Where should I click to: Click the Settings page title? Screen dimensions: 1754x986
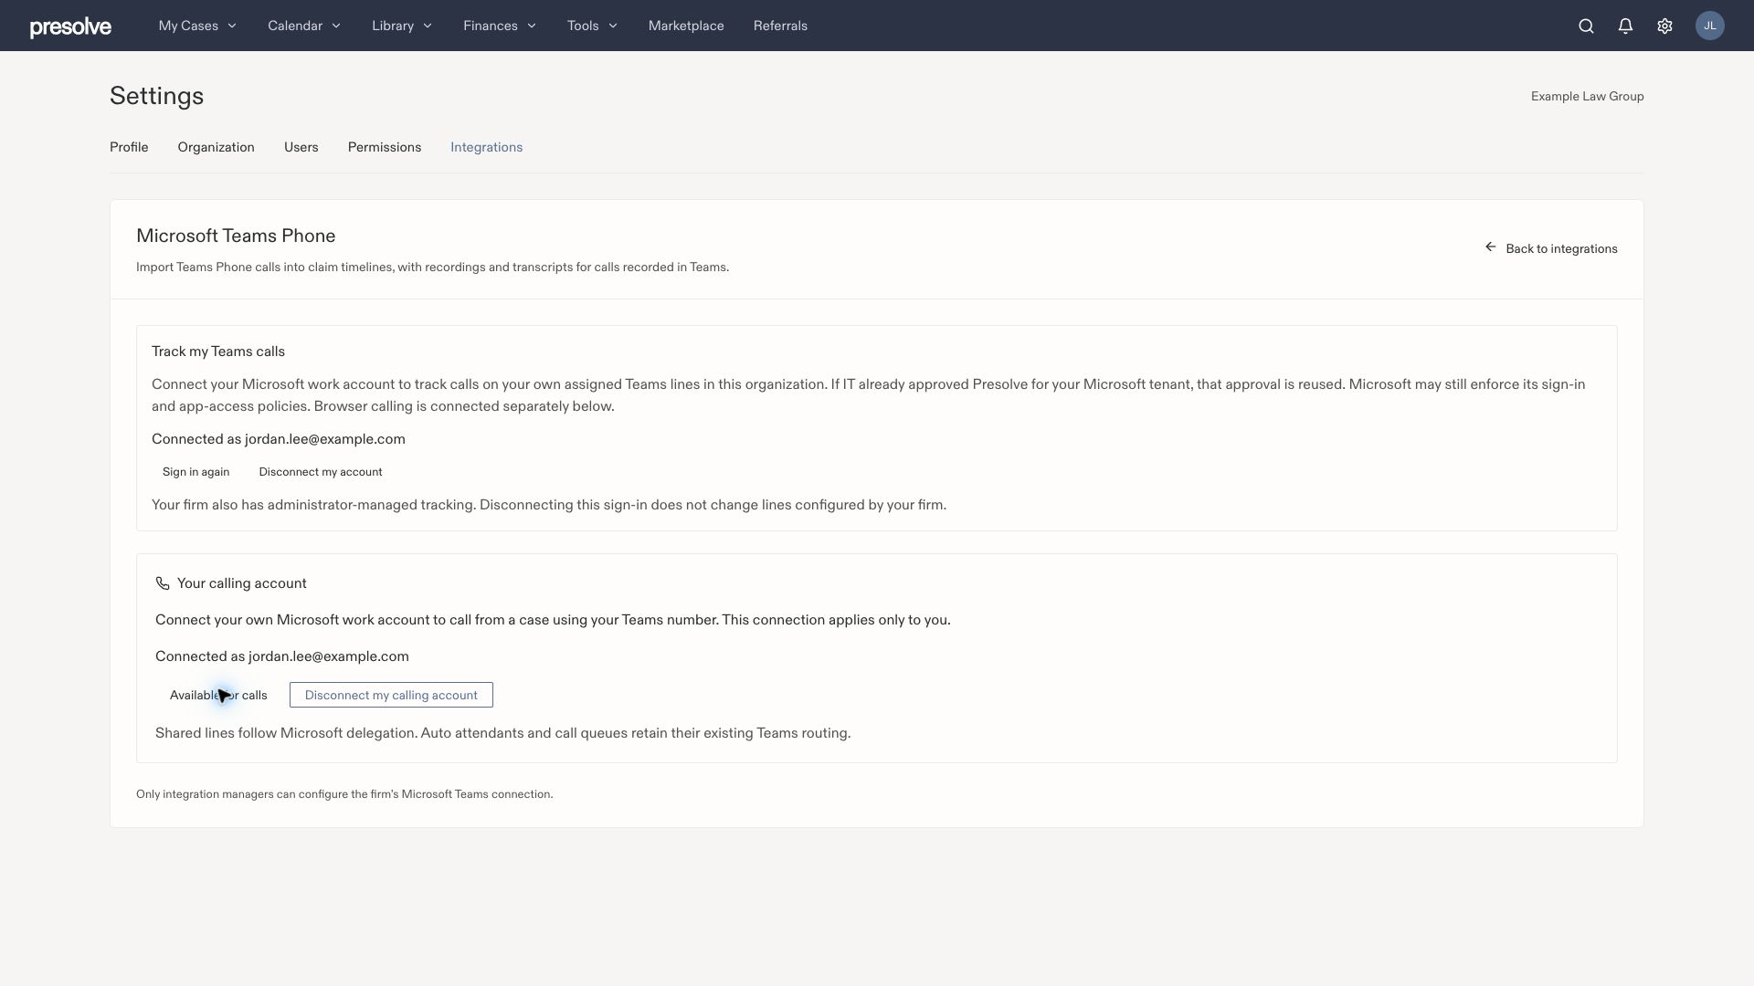(156, 96)
